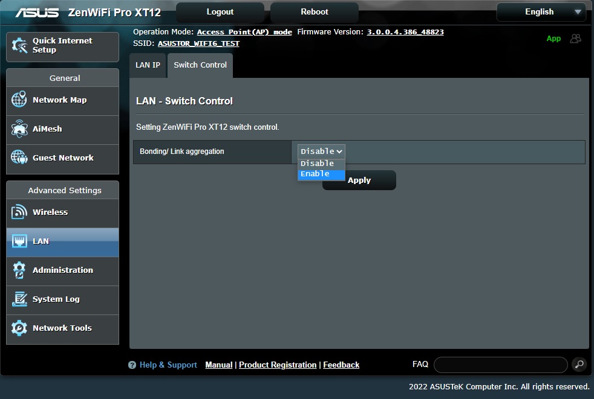The width and height of the screenshot is (594, 399).
Task: Click into the FAQ search field
Action: [501, 365]
